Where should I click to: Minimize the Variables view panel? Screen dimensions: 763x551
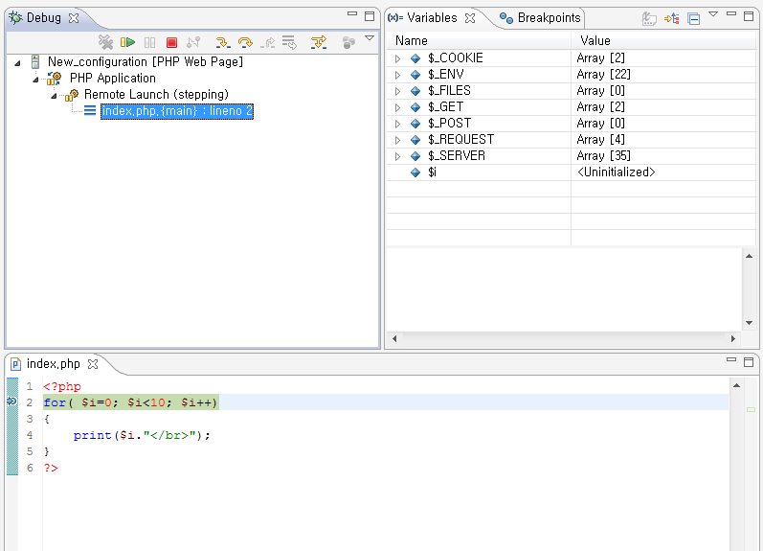click(730, 14)
